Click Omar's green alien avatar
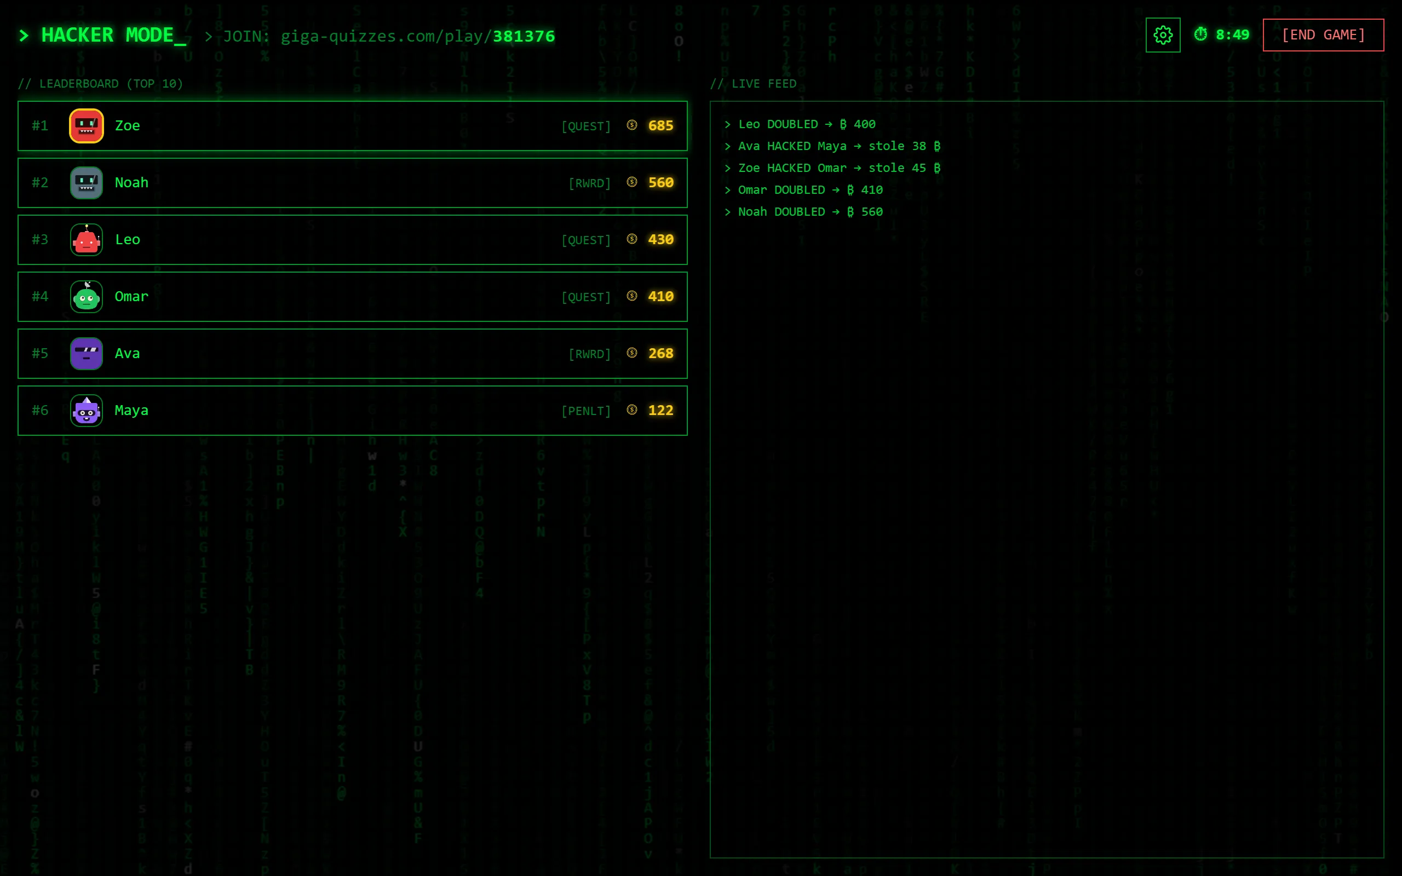Screen dimensions: 1402x876 [x=87, y=296]
